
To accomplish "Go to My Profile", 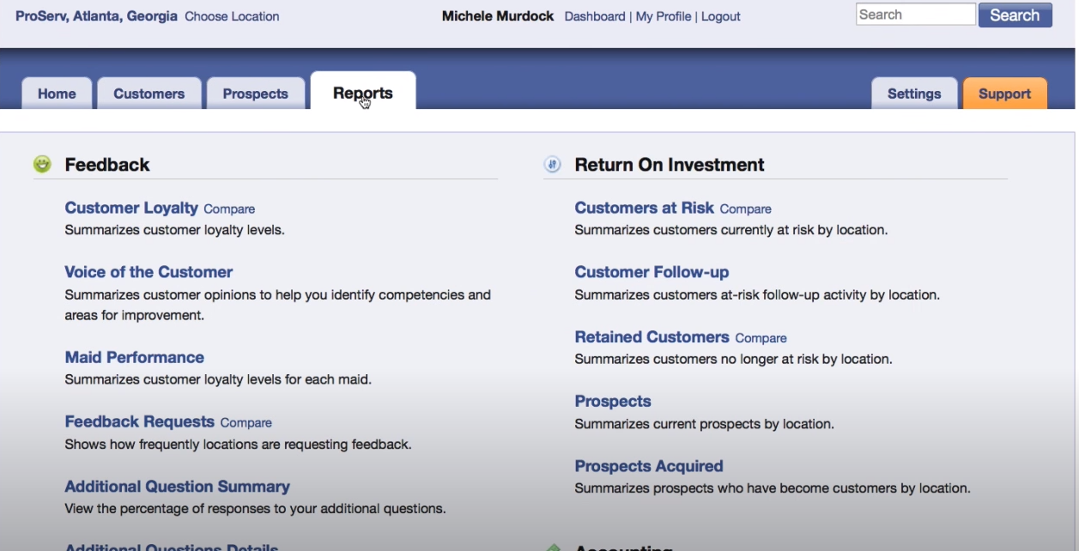I will point(663,16).
